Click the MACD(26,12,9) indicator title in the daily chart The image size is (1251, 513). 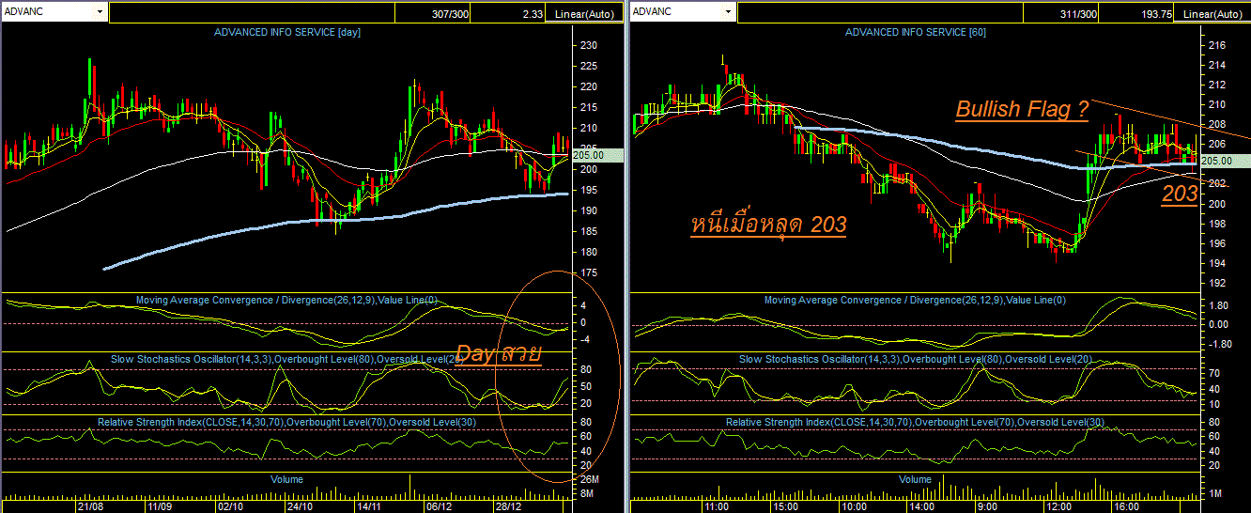click(x=286, y=301)
